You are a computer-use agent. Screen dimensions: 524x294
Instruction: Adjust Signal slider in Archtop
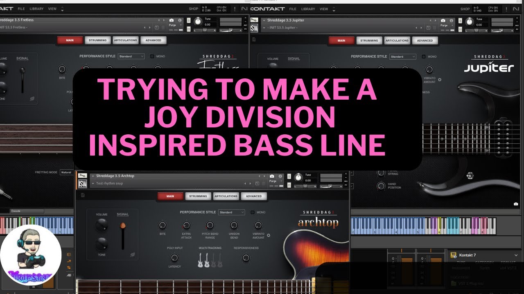click(x=122, y=236)
